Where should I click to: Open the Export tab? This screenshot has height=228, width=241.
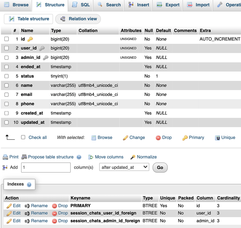tap(167, 5)
